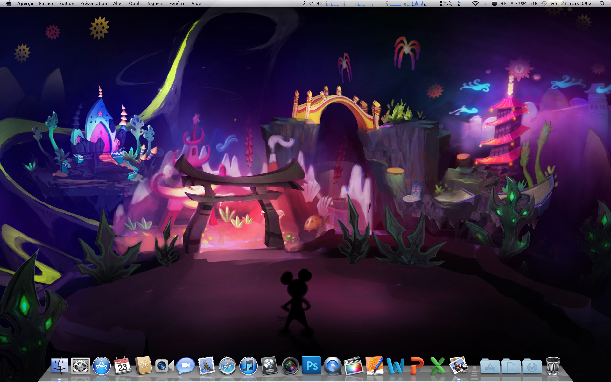Launch Safari compass icon
This screenshot has height=382, width=611.
pyautogui.click(x=228, y=366)
